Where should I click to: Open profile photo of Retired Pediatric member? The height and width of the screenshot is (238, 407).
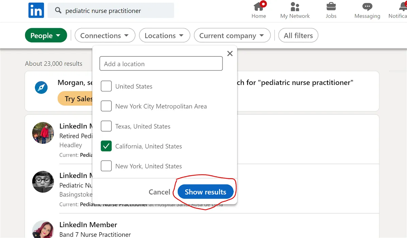[x=43, y=133]
